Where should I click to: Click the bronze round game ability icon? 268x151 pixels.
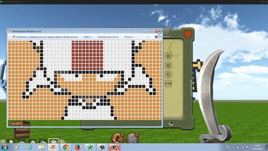pyautogui.click(x=118, y=138)
